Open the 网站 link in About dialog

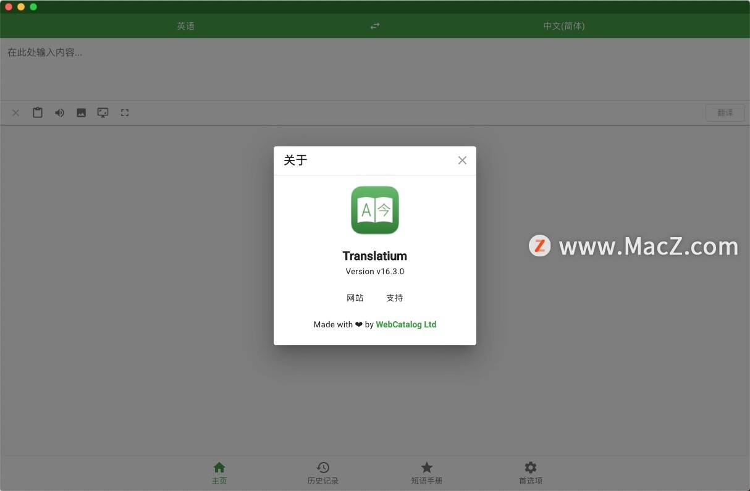pyautogui.click(x=355, y=298)
